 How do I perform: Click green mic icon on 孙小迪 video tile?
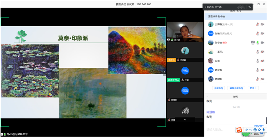[x=172, y=40]
